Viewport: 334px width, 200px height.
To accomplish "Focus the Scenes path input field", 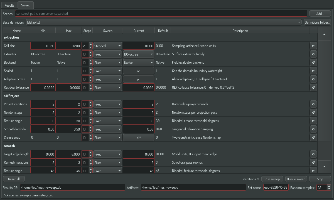I will pos(161,13).
